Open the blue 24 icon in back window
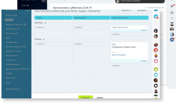176x104 pixels. click(x=172, y=40)
